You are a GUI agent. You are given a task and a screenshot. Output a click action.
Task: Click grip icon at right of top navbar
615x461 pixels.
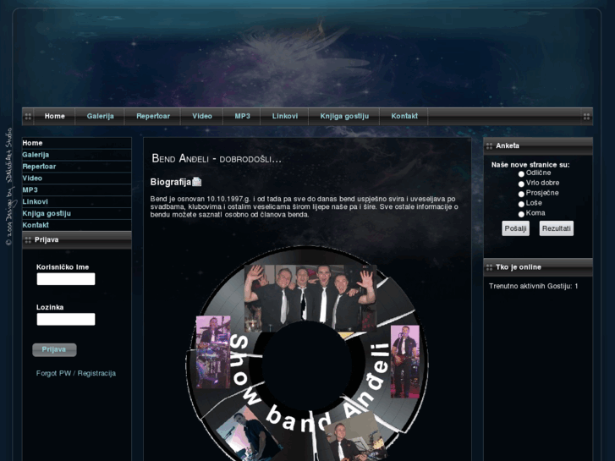click(586, 117)
